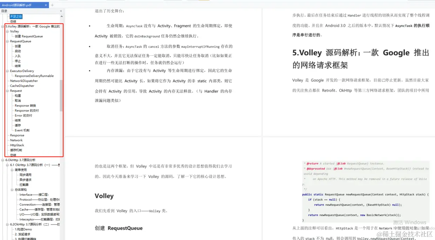Go to the HttpStack bookmark
The width and height of the screenshot is (435, 240).
pyautogui.click(x=17, y=145)
